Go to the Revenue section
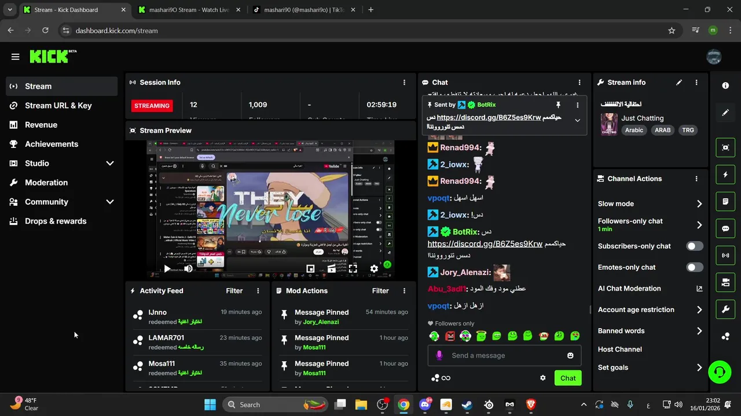 click(x=61, y=125)
